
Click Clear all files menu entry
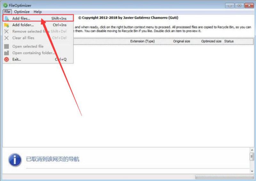(38, 38)
